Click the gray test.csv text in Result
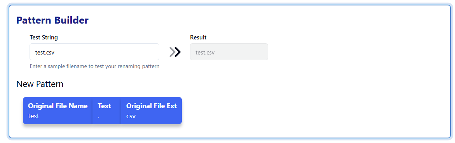The width and height of the screenshot is (455, 143). pos(205,52)
